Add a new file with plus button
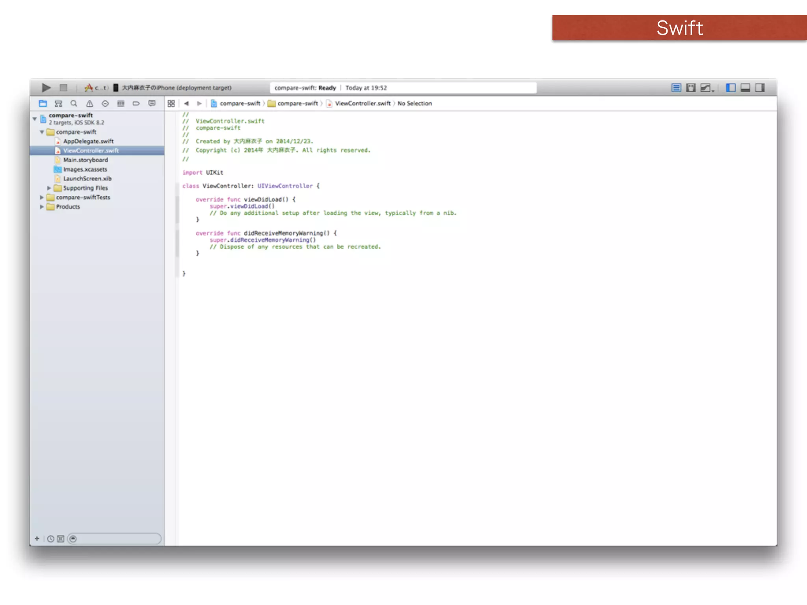807x605 pixels. click(37, 538)
